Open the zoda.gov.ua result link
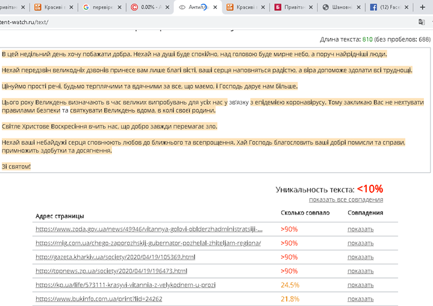This screenshot has width=433, height=306. click(x=149, y=229)
